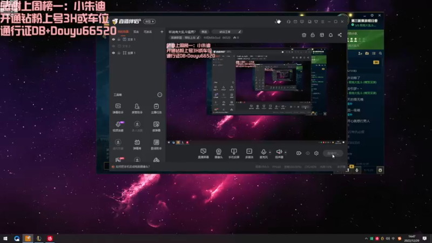
Task: Click the gift box icon in the room toolbar
Action: coord(304,35)
